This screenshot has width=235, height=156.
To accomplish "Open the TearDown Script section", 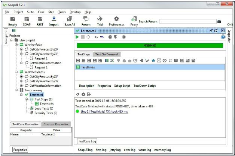I will tap(144, 86).
